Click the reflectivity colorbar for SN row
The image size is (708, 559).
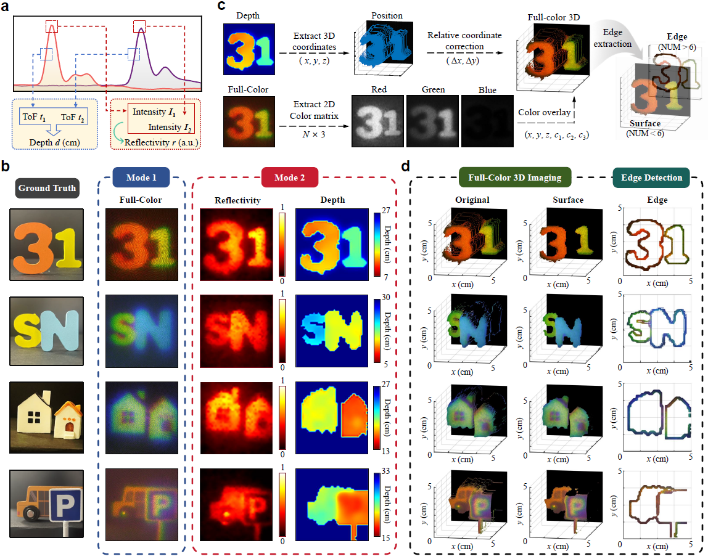282,331
